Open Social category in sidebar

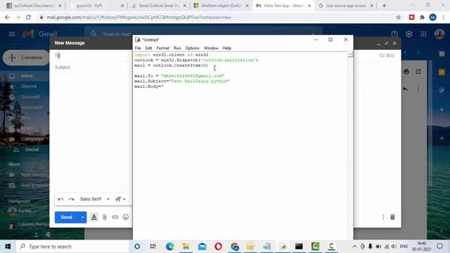coord(32,150)
